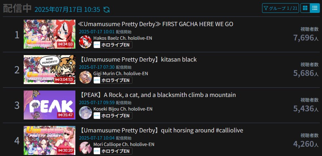Viewport: 322px width, 156px height.
Task: Click Hakos Baelz channel avatar
Action: tap(85, 42)
